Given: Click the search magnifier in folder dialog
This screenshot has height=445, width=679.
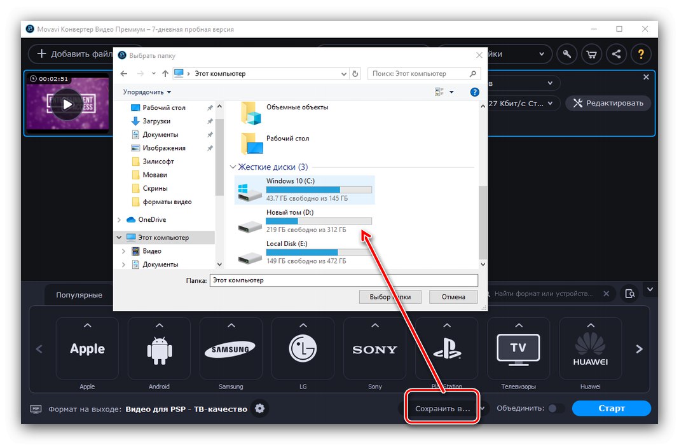Looking at the screenshot, I should [473, 74].
